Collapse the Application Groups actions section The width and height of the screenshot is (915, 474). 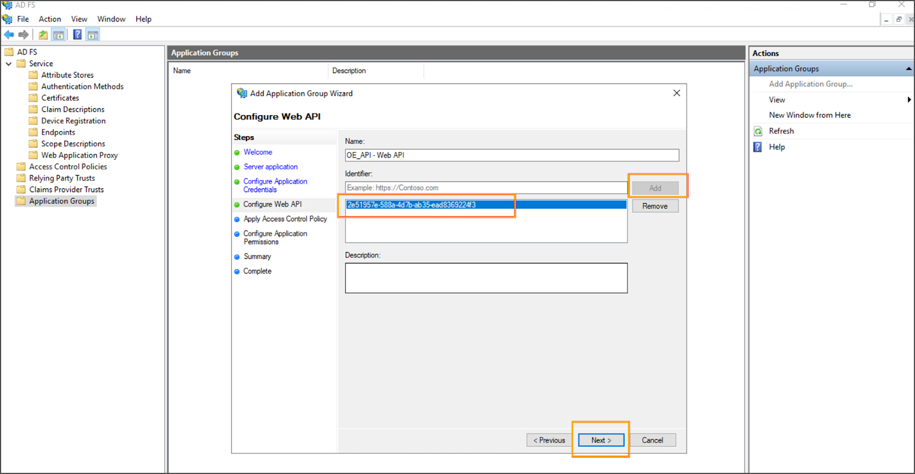click(908, 69)
